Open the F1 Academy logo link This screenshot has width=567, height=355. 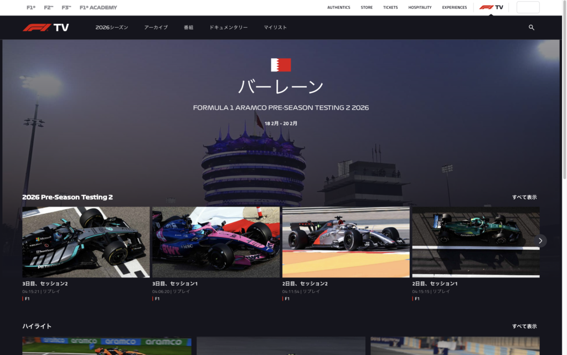tap(98, 8)
